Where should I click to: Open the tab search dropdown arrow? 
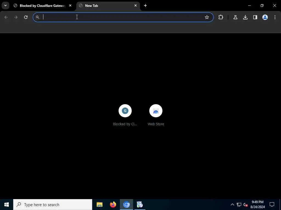(5, 5)
